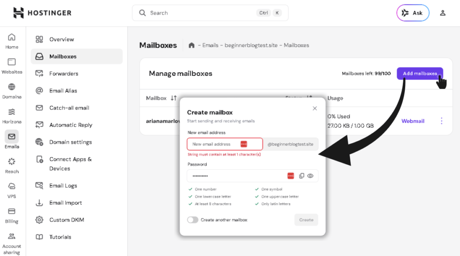Click the home icon in the breadcrumb
The image size is (460, 256).
(x=191, y=45)
